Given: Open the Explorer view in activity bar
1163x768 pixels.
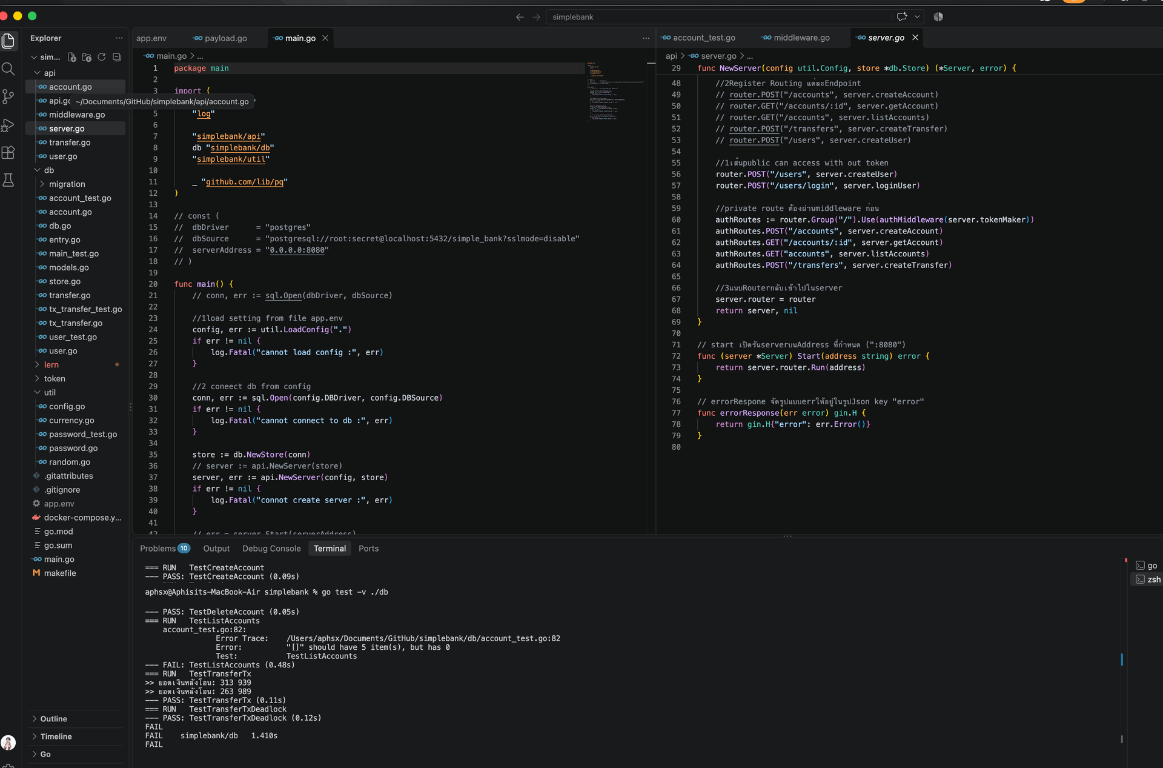Looking at the screenshot, I should point(8,41).
